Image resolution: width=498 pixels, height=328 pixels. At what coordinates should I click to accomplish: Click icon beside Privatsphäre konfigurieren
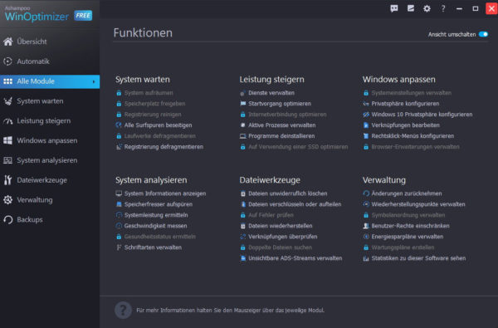coord(366,104)
